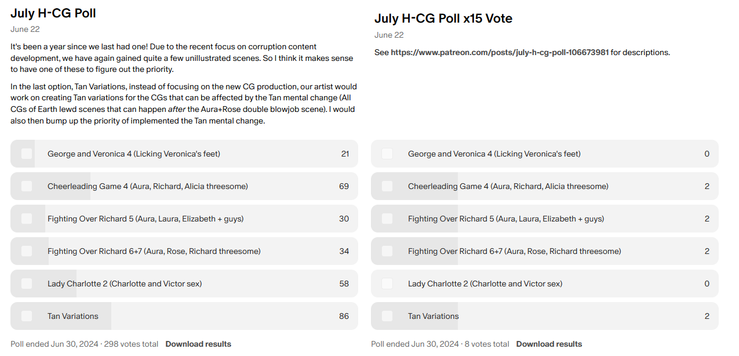This screenshot has width=739, height=356.
Task: Download results for the 8-vote poll
Action: [x=549, y=344]
